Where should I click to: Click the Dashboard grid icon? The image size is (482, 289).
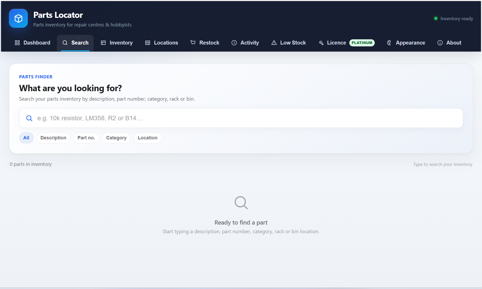click(x=17, y=43)
